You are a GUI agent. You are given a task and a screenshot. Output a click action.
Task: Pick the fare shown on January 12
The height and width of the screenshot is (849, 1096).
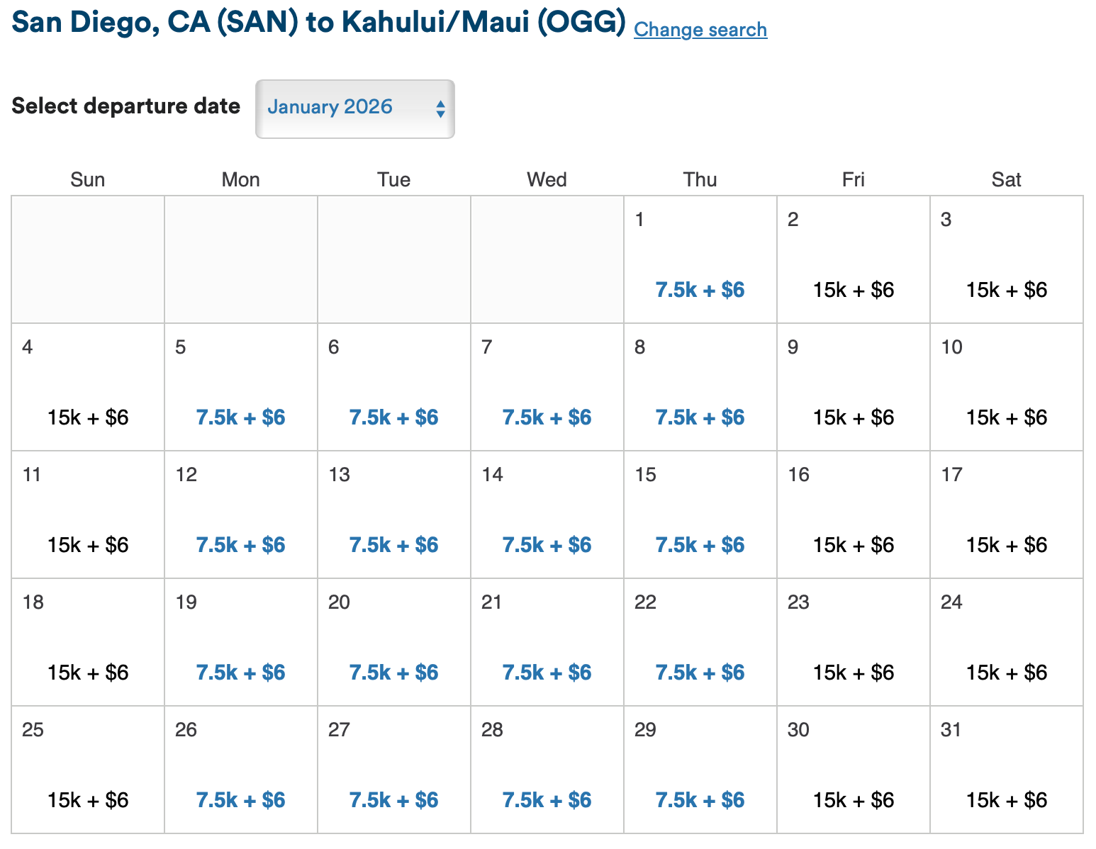[x=240, y=545]
